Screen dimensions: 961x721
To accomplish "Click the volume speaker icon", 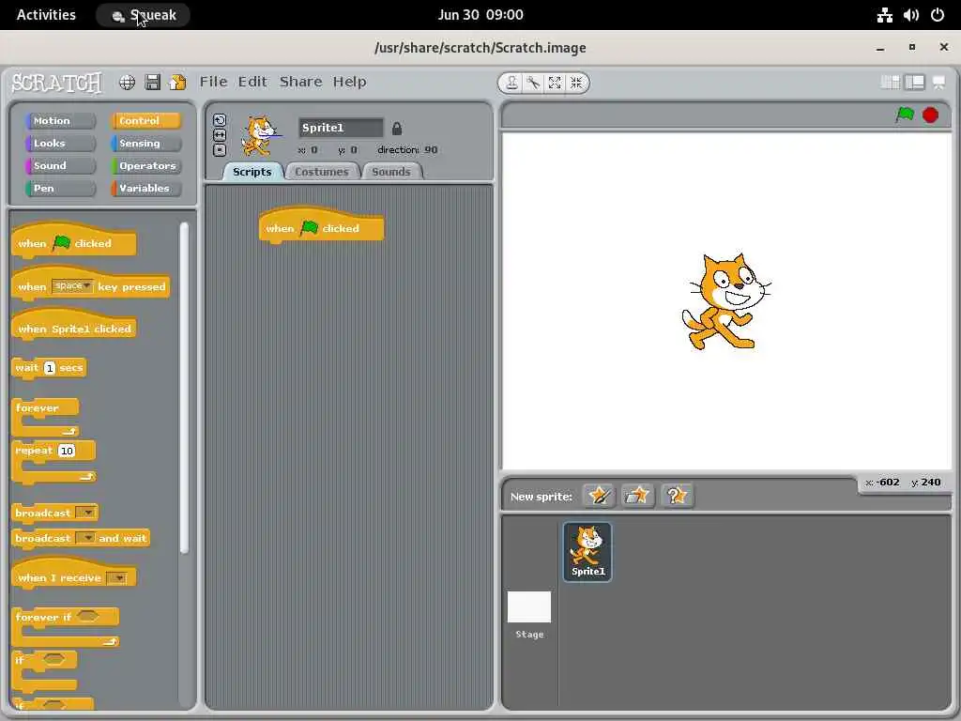I will tap(910, 15).
